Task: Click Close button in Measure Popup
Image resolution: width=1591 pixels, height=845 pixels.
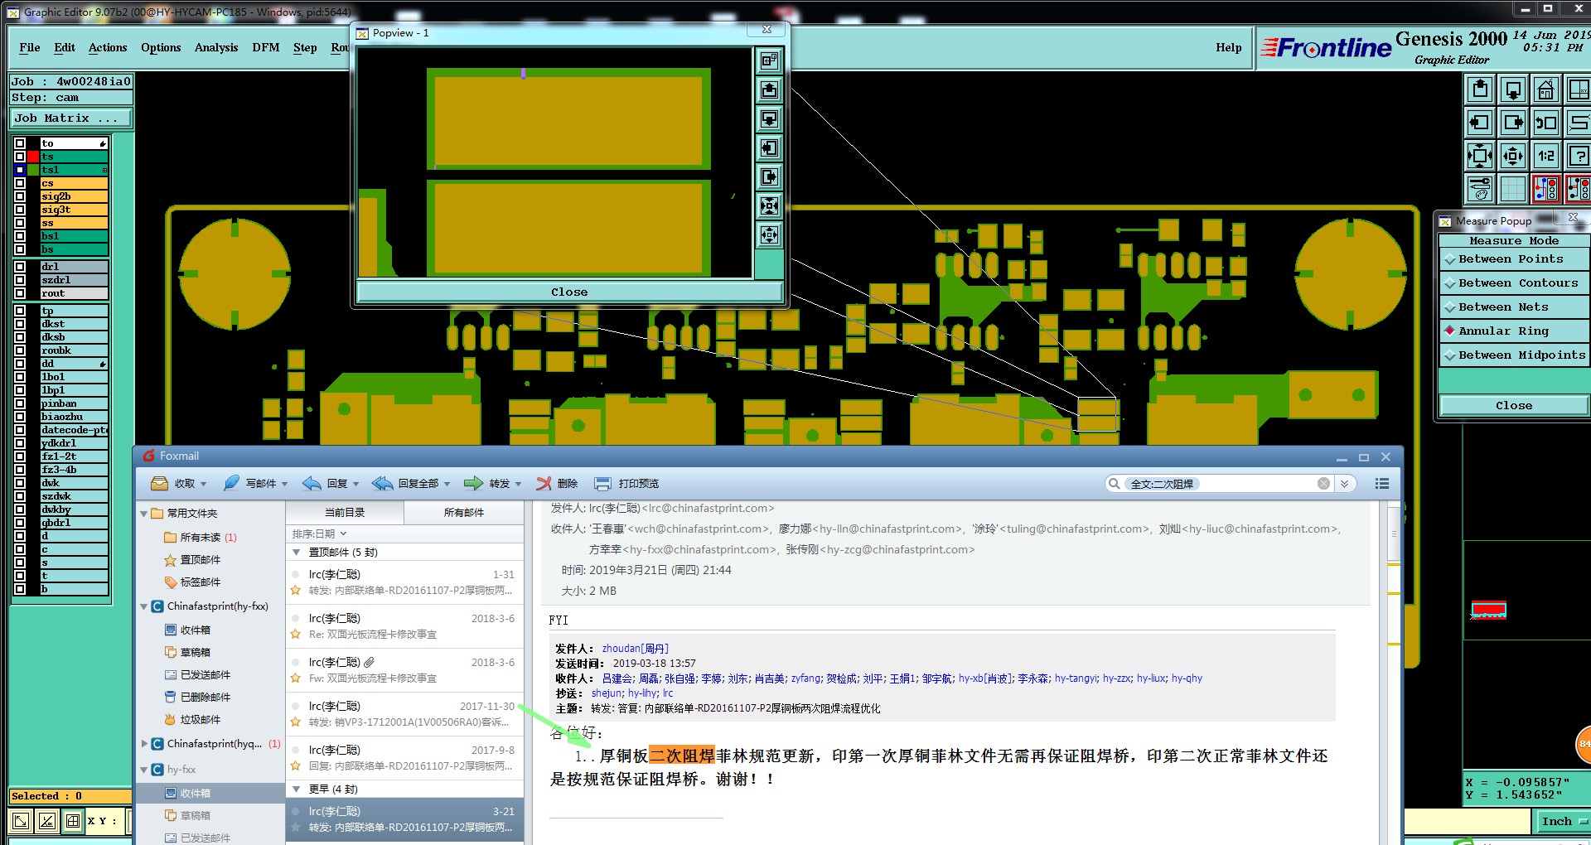Action: pyautogui.click(x=1514, y=406)
